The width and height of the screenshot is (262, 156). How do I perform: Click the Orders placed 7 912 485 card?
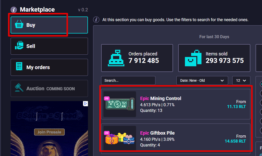137,58
